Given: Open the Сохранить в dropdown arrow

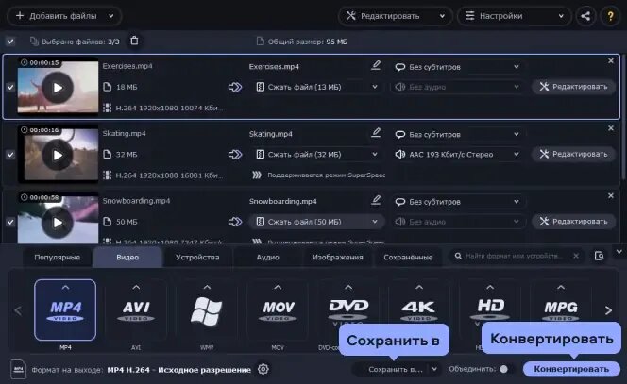Looking at the screenshot, I should coord(434,369).
